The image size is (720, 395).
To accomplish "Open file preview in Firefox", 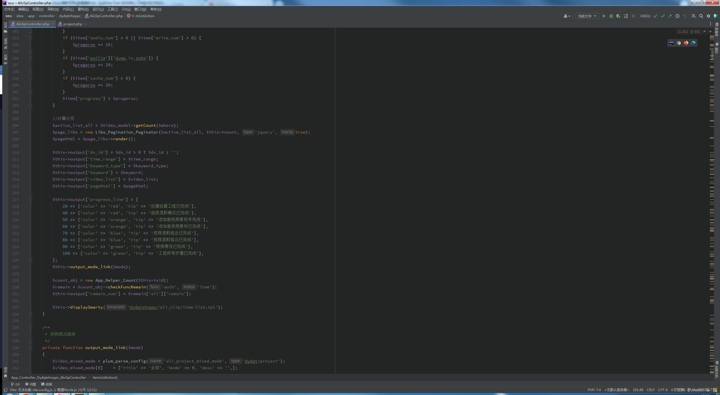I will (x=686, y=43).
